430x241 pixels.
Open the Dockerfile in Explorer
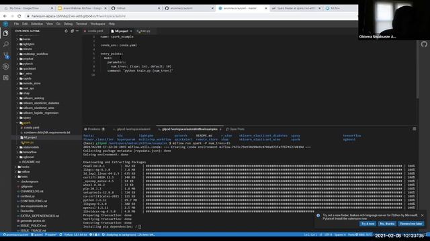click(x=27, y=212)
